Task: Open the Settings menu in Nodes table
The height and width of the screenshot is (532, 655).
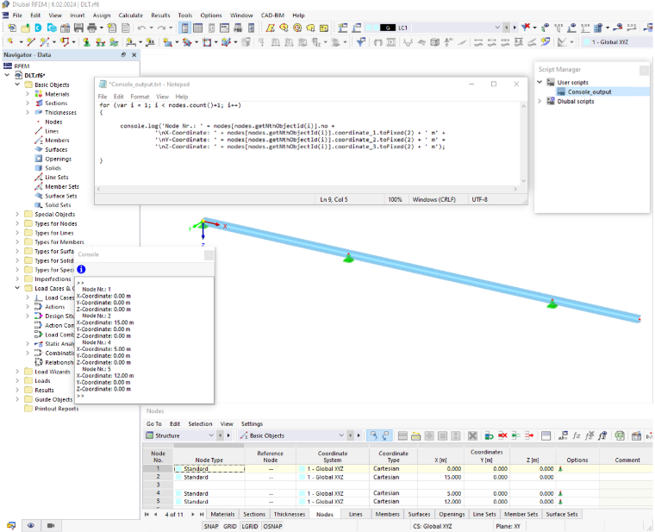Action: [x=252, y=423]
